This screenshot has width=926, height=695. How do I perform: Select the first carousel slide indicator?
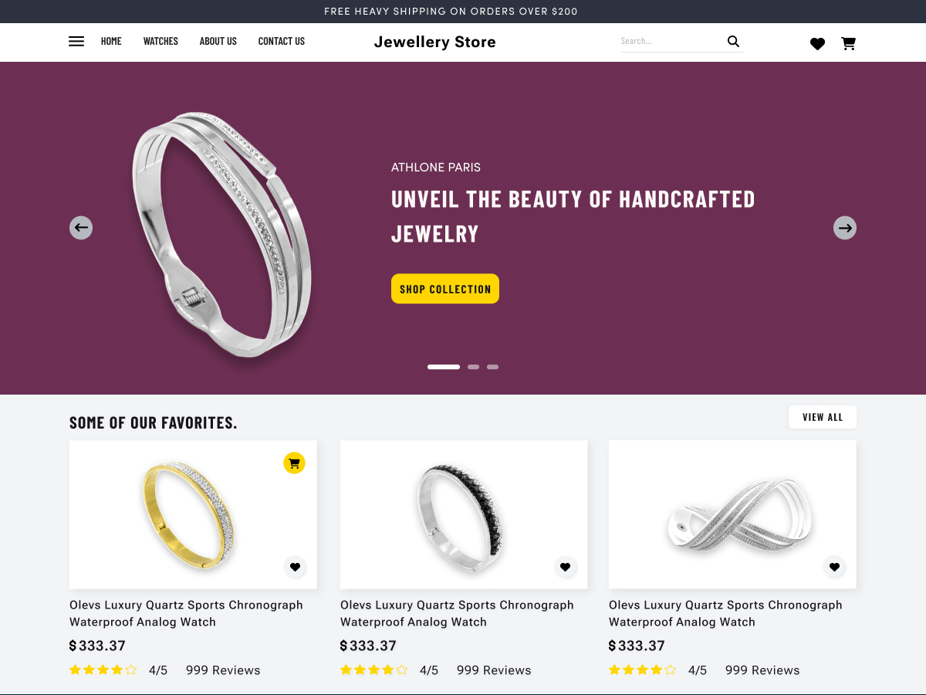point(443,367)
